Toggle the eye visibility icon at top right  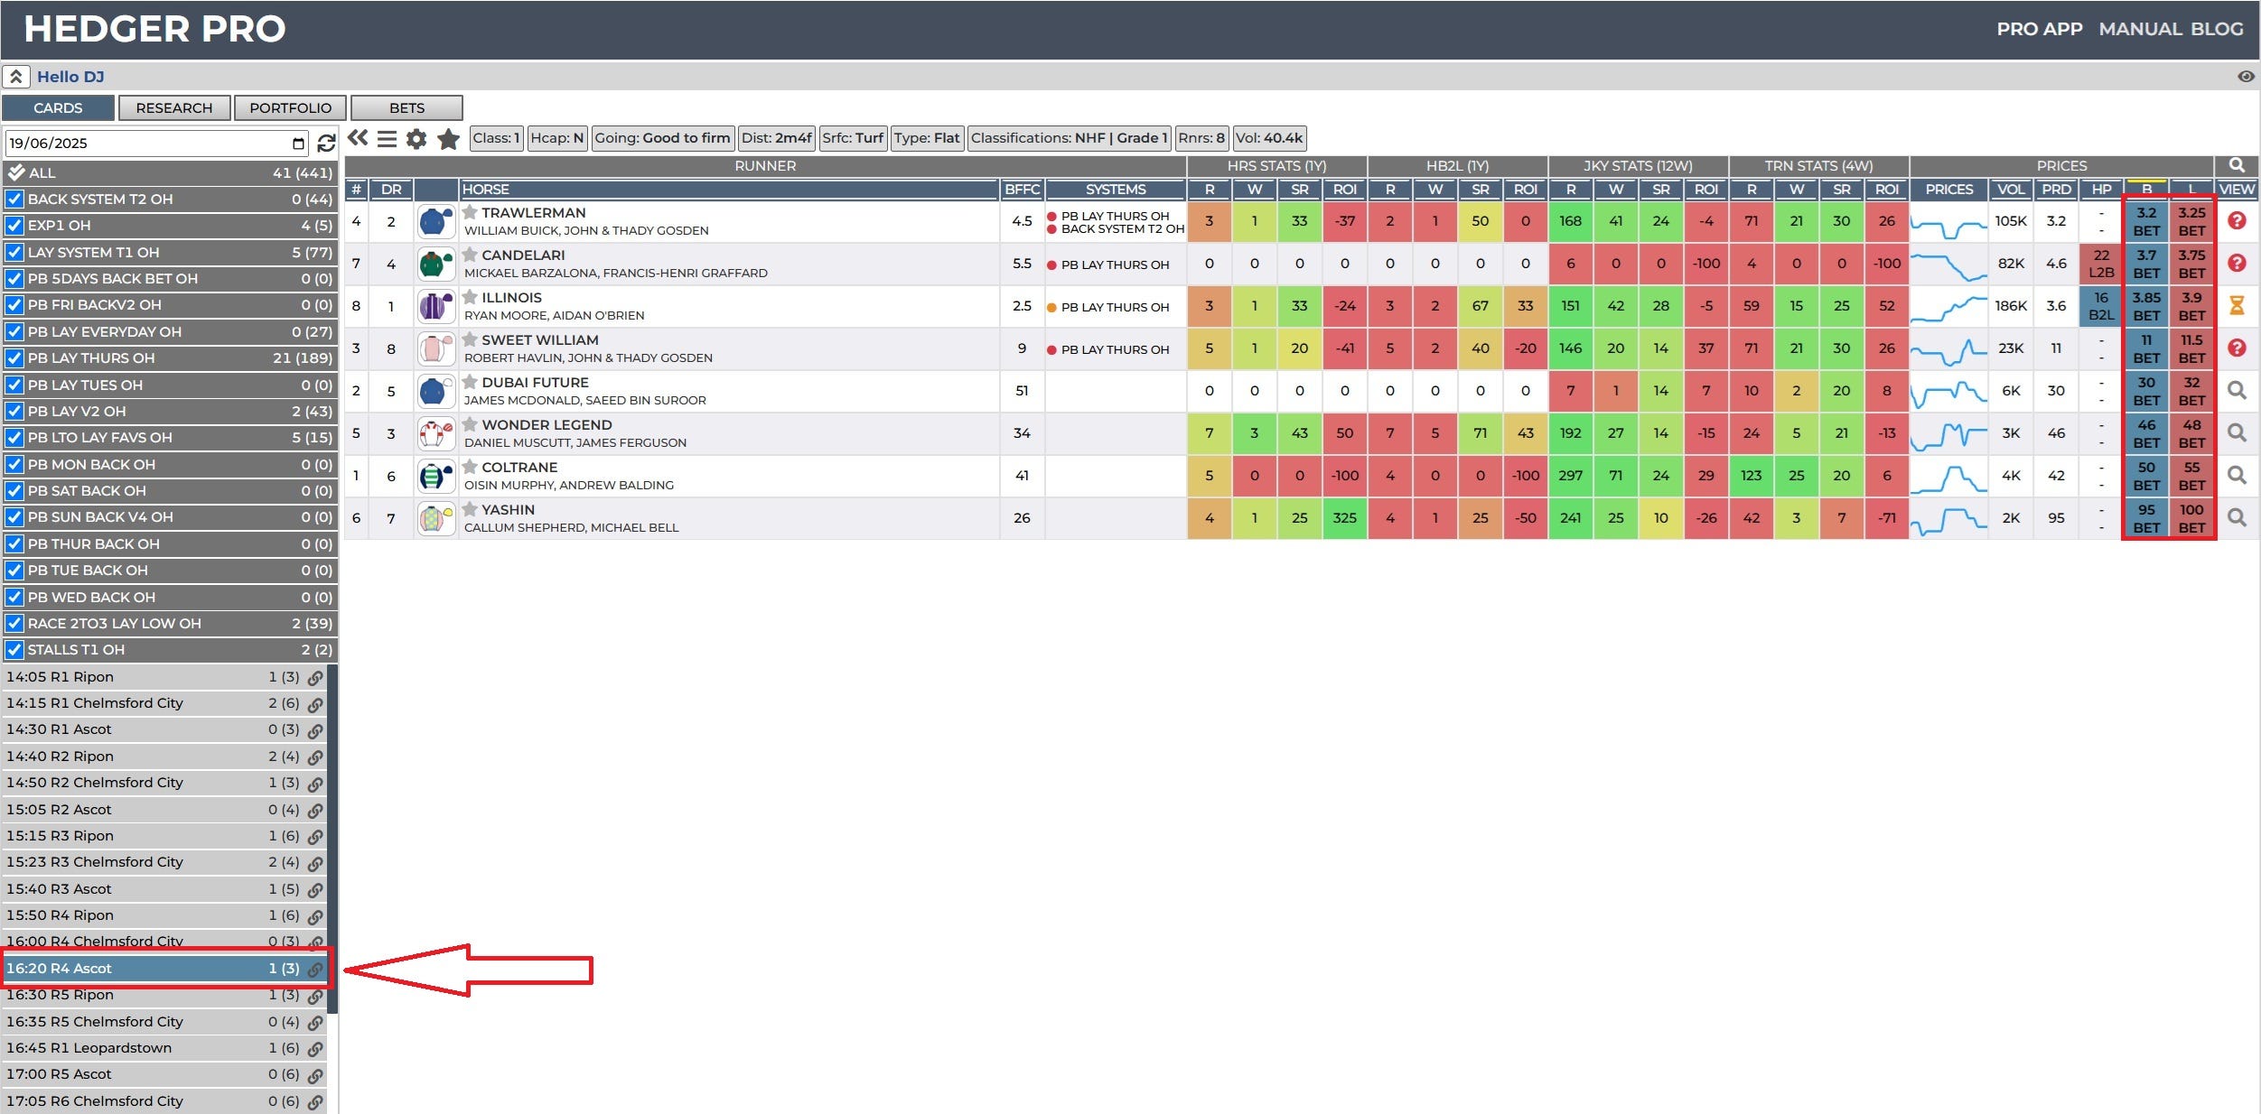(2245, 77)
